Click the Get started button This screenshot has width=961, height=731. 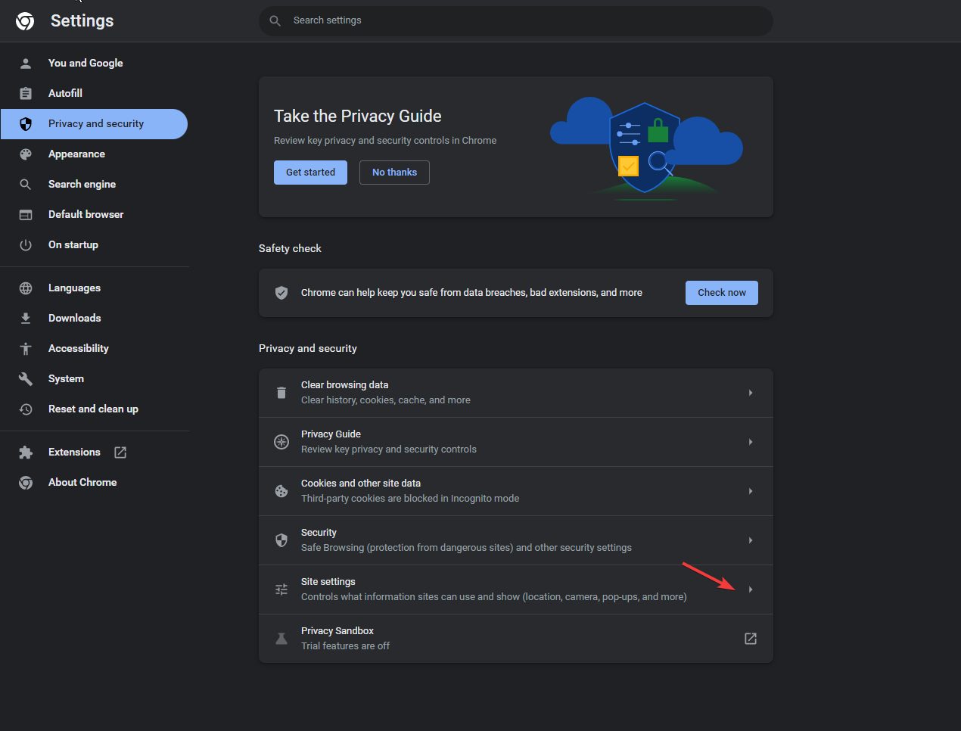tap(310, 173)
